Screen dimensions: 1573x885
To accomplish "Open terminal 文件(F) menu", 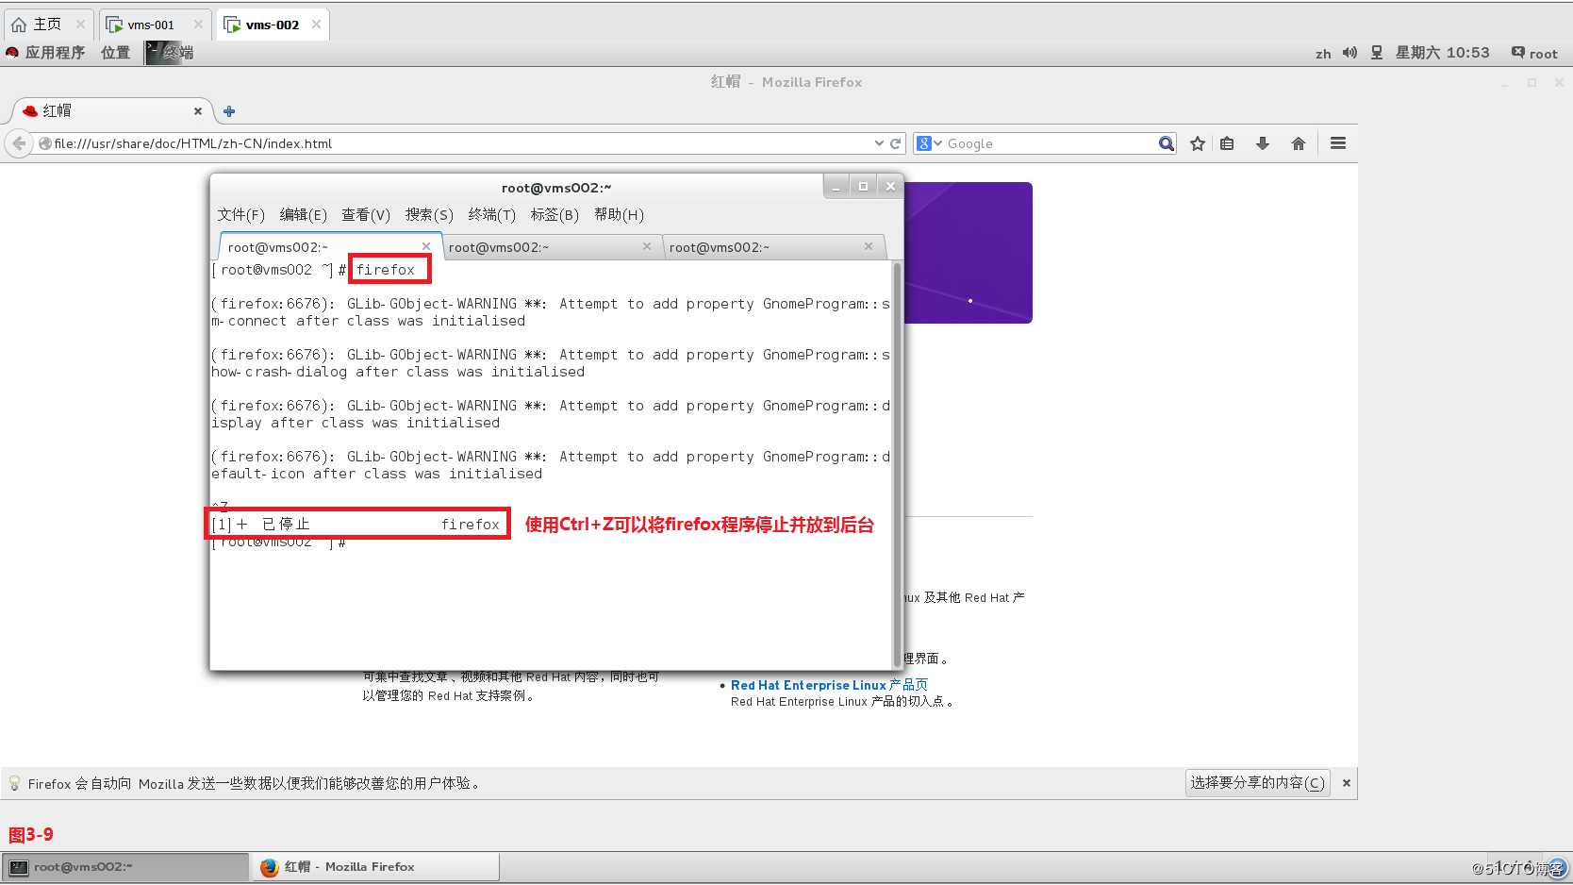I will coord(240,215).
